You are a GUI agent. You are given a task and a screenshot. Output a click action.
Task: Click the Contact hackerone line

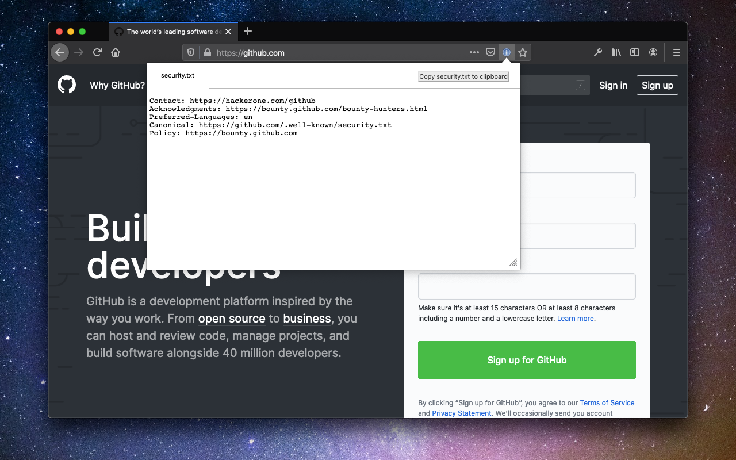(232, 101)
